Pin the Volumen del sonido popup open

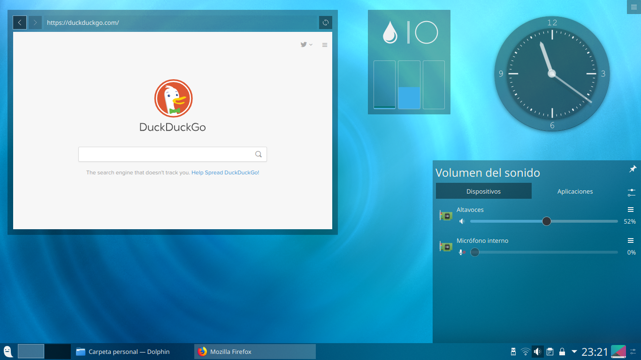pos(633,169)
